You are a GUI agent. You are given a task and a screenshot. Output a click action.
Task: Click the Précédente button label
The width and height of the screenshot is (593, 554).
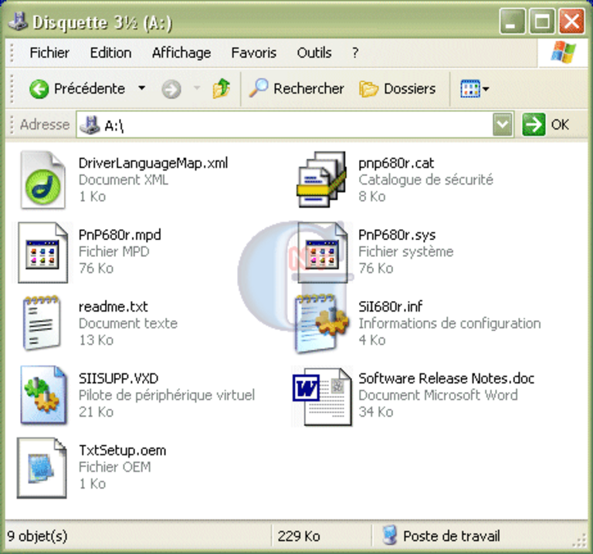90,89
